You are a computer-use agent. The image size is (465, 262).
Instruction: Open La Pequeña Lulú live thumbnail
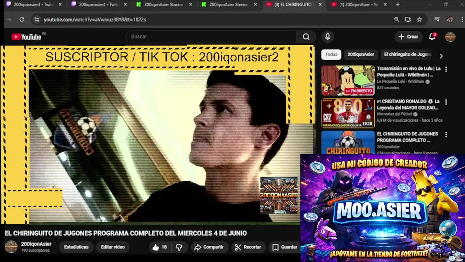(x=348, y=80)
